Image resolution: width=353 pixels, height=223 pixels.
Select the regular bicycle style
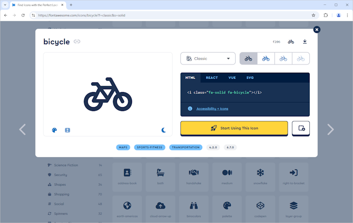pyautogui.click(x=266, y=59)
